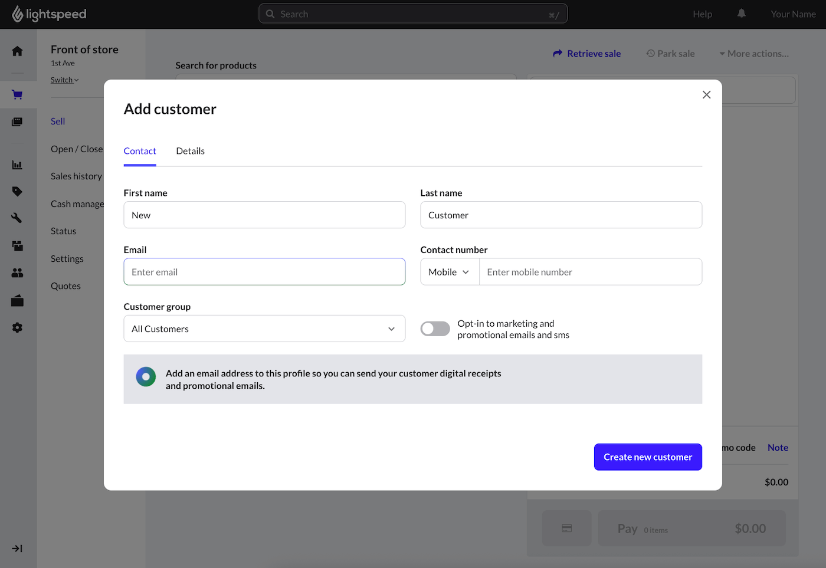Focus the mobile number input field

[x=590, y=272]
